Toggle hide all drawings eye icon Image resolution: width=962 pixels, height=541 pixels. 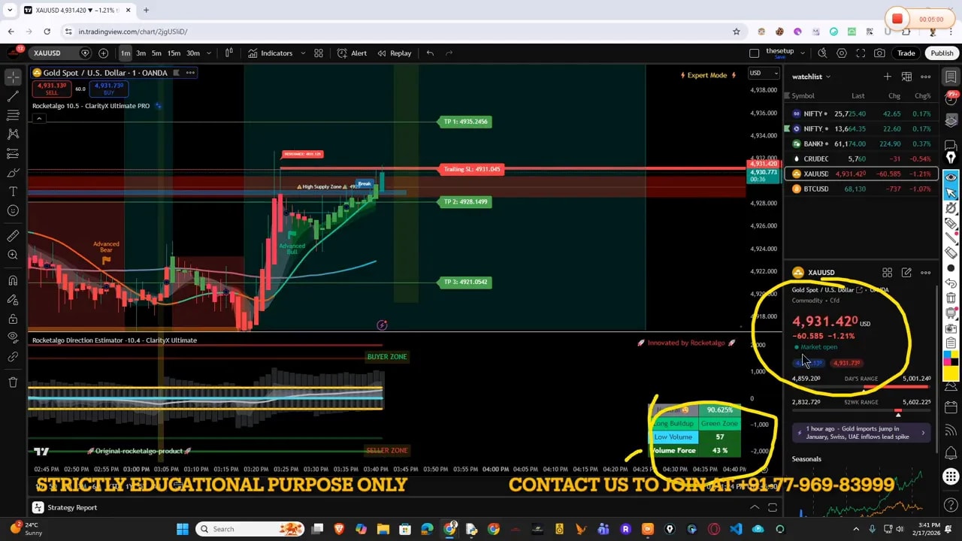(13, 337)
